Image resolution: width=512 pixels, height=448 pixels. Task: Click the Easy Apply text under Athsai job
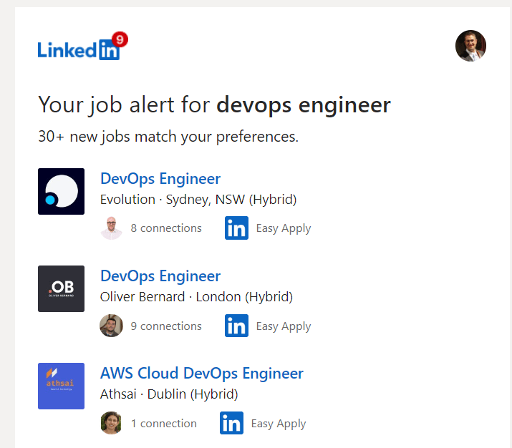click(x=279, y=424)
